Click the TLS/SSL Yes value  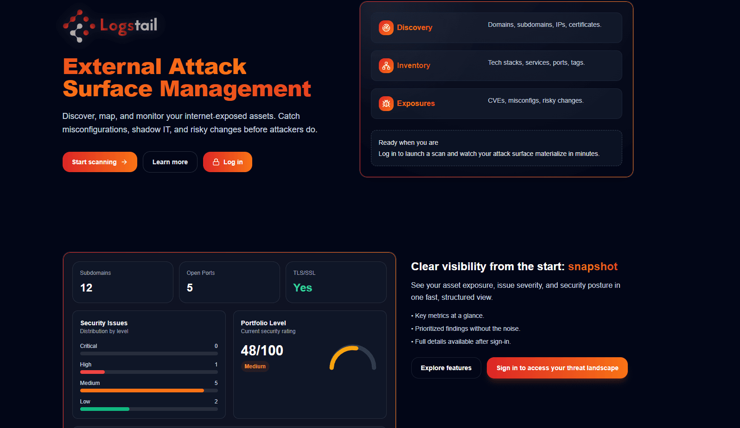click(x=303, y=288)
